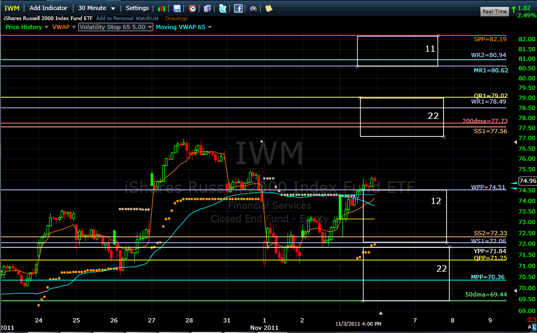Click lower price scale arrow near 70.00
This screenshot has height=333, width=537.
[x=515, y=291]
